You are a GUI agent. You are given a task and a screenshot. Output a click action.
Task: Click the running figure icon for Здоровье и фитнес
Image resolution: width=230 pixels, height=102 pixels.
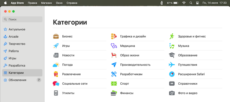pos(172,36)
